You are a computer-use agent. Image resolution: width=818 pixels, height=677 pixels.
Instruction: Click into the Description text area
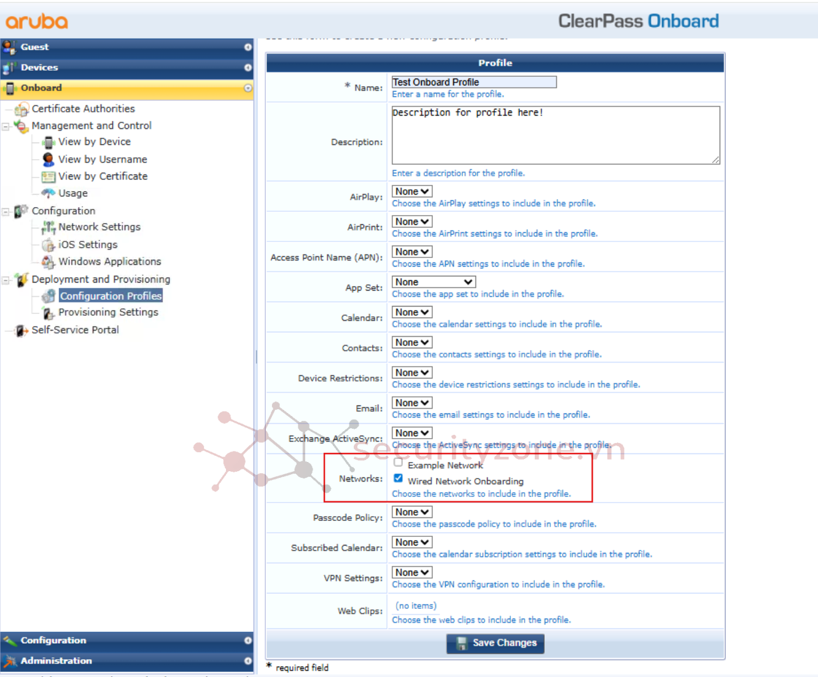click(555, 135)
